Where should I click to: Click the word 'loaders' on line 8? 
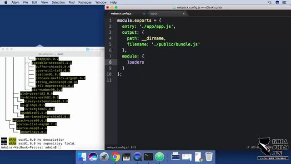point(135,62)
